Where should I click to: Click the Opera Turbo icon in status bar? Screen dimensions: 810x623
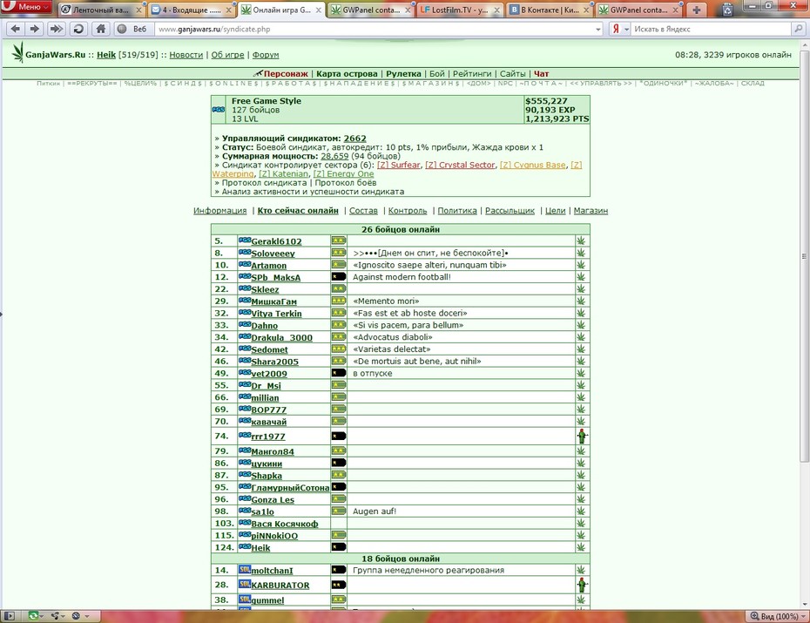(77, 616)
